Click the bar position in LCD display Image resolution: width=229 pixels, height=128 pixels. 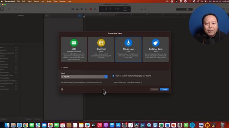pyautogui.click(x=108, y=9)
